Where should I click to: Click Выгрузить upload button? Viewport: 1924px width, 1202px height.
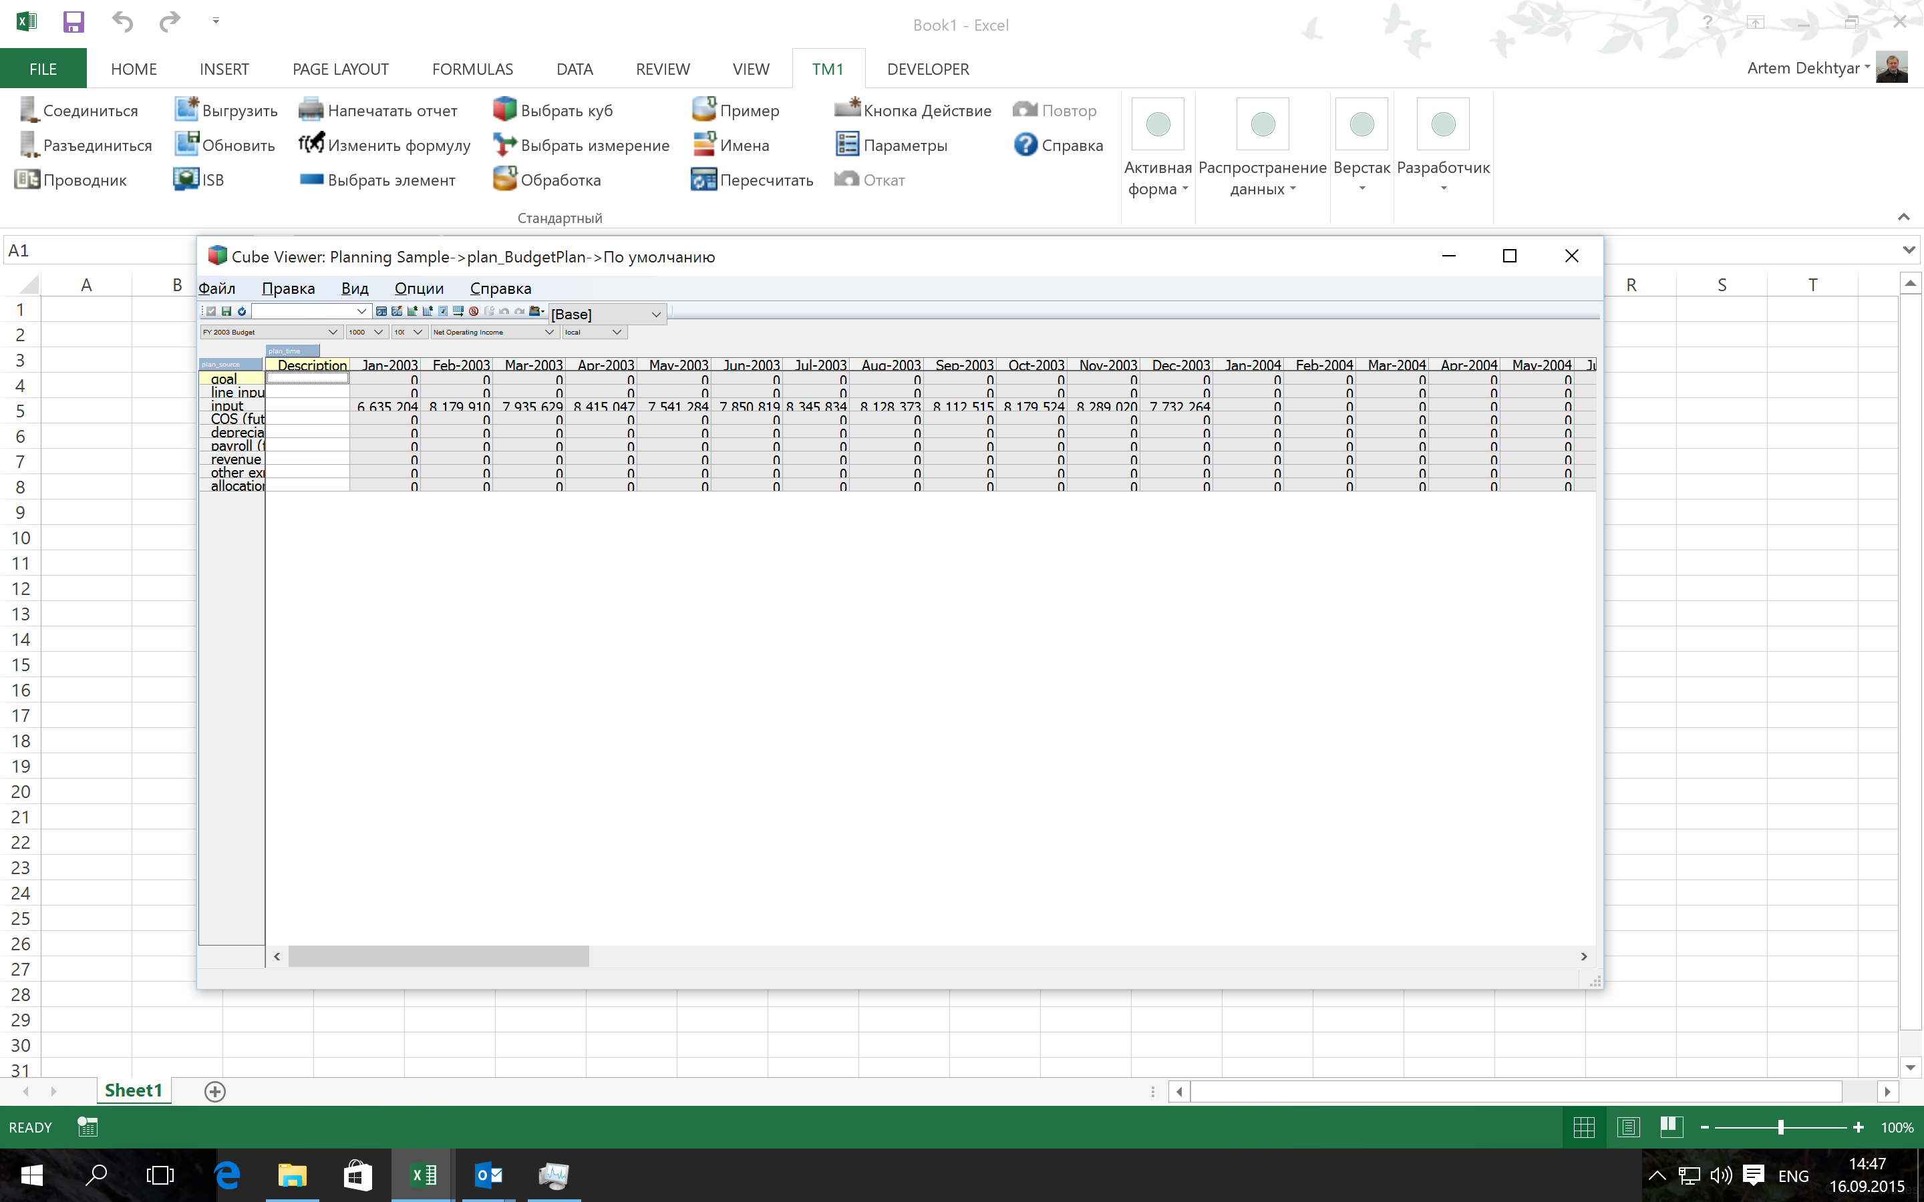point(226,110)
